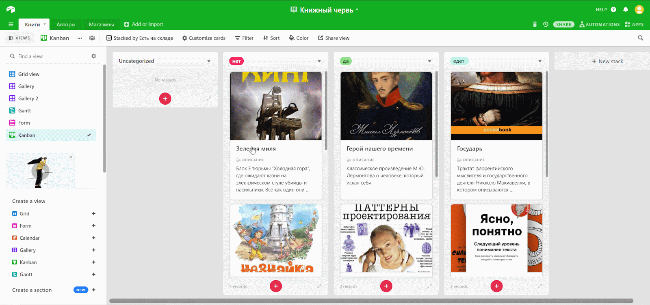Collapse the Uncategorized stack expand icon
This screenshot has width=650, height=305.
[209, 99]
